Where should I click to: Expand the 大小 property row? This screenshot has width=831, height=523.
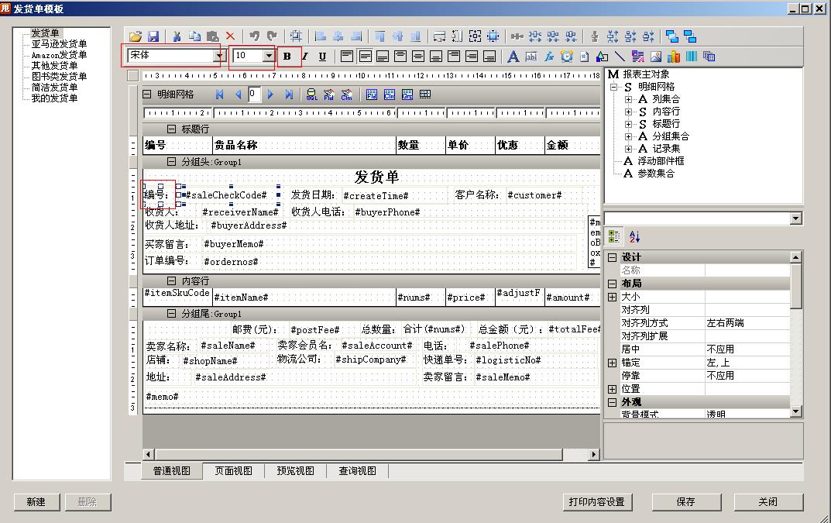point(612,297)
